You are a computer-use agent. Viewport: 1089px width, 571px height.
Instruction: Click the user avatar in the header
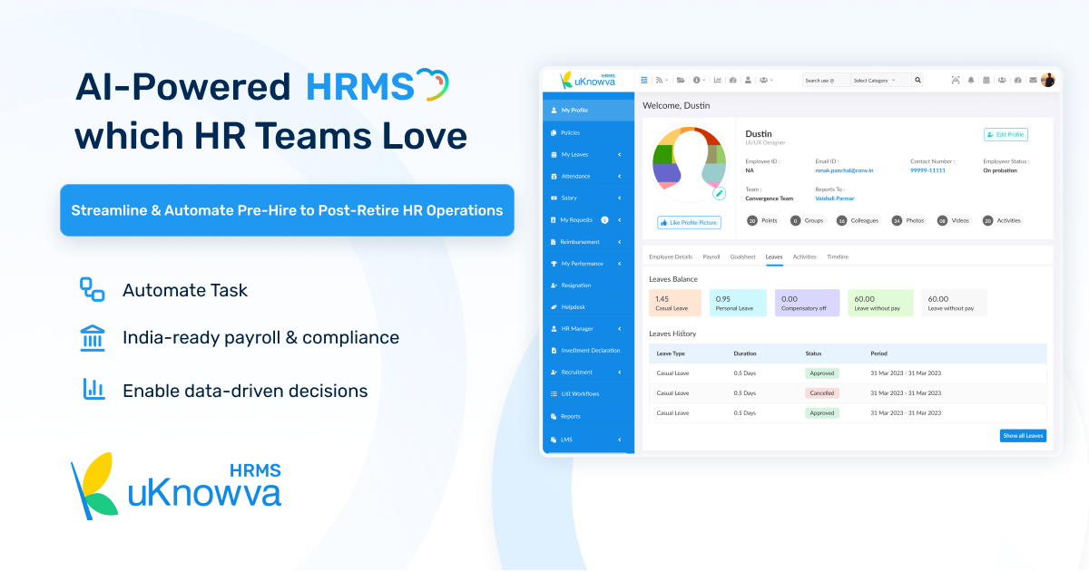coord(1048,80)
